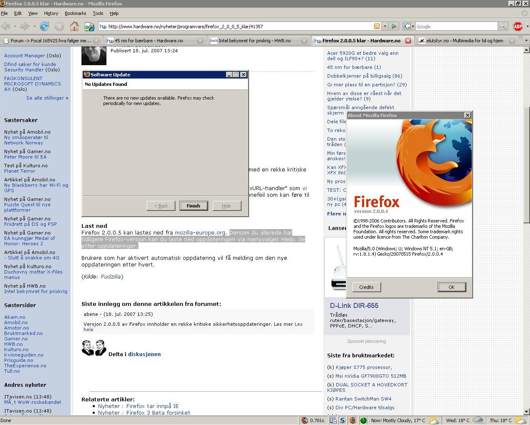
Task: Click Finish in Software Update dialog
Action: [x=193, y=206]
